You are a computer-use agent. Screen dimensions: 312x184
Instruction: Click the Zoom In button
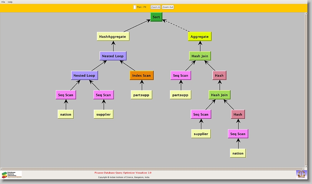pyautogui.click(x=155, y=7)
